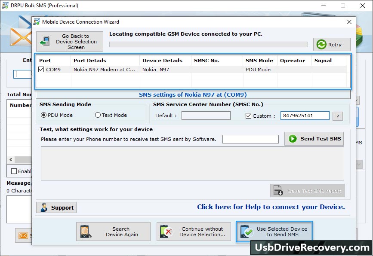Toggle the Custom SMSC checkbox
Viewport: 373px width, 256px height.
(248, 116)
